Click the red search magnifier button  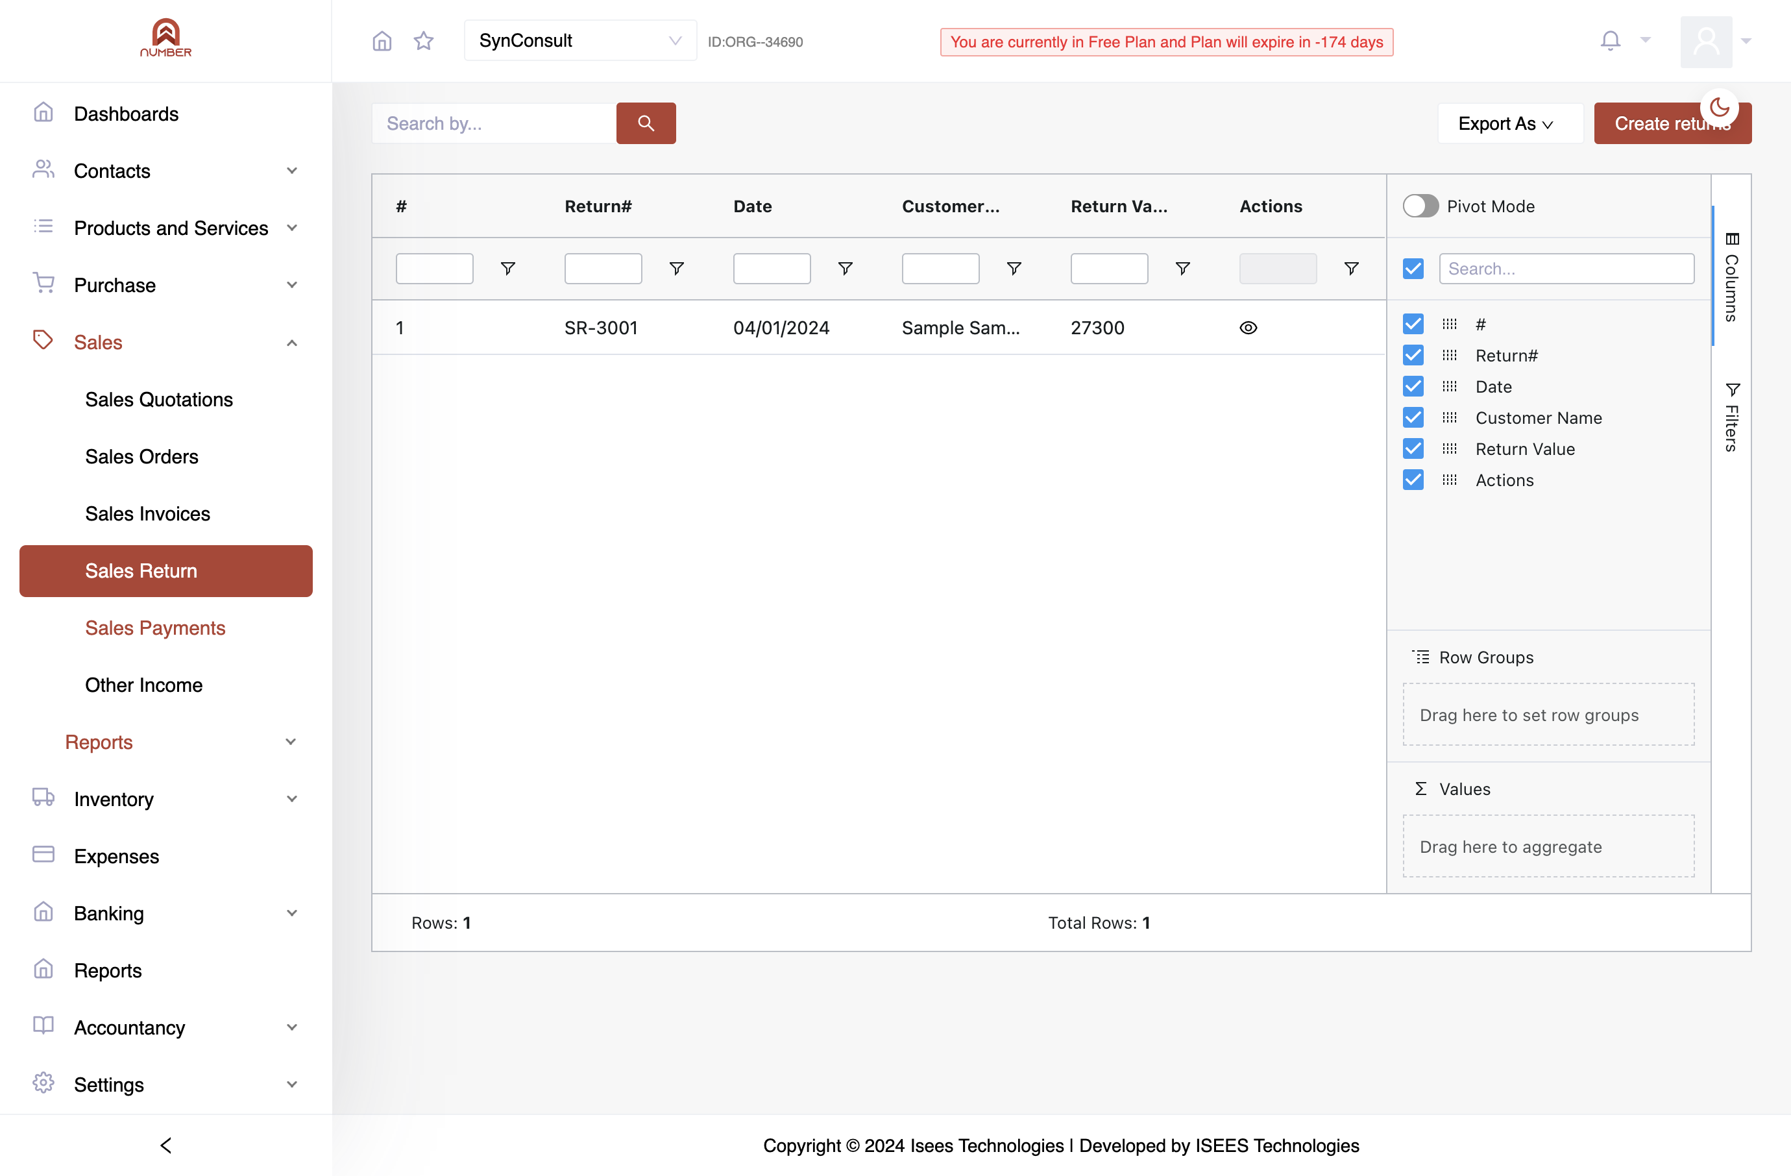646,123
